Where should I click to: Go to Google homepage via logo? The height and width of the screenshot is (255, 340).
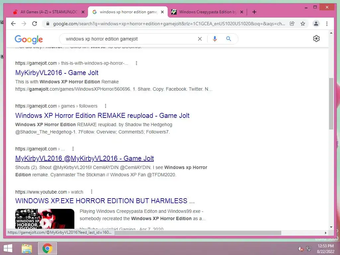click(29, 39)
